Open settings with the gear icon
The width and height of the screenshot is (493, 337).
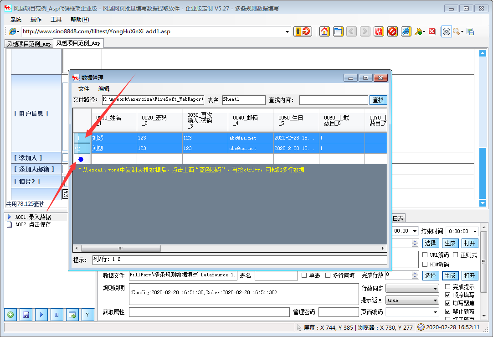(447, 31)
